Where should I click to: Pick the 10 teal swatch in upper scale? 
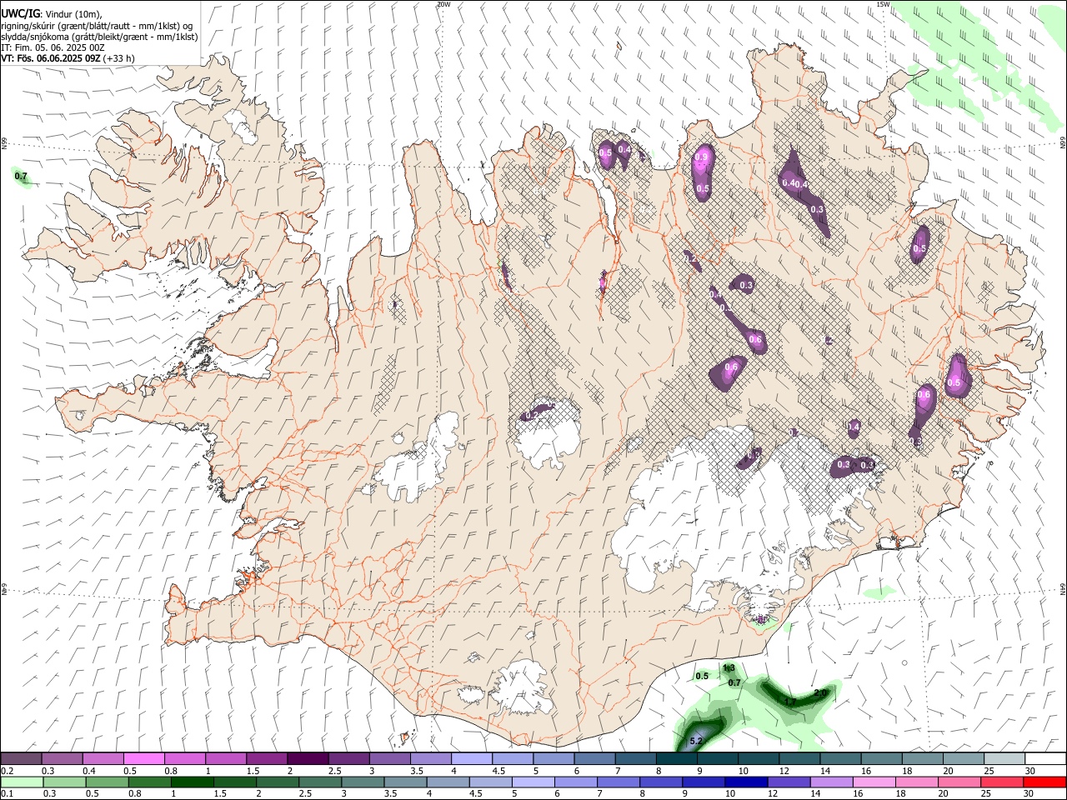point(759,758)
